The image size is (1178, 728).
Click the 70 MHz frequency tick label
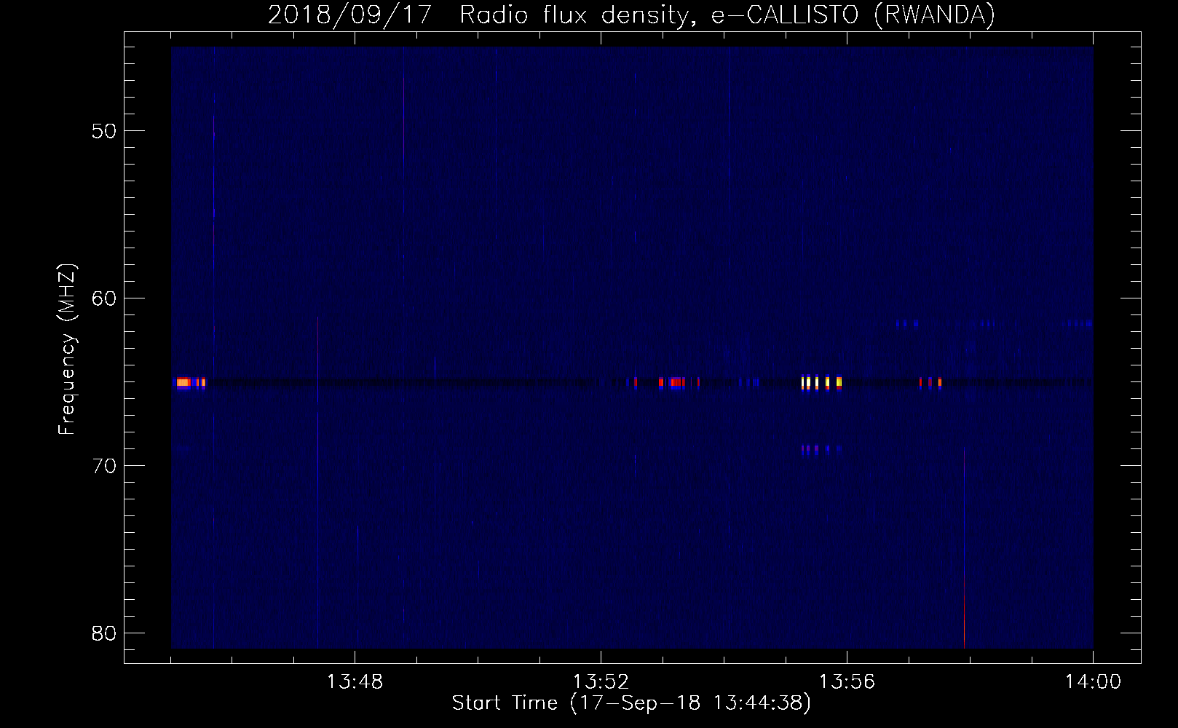tap(104, 466)
